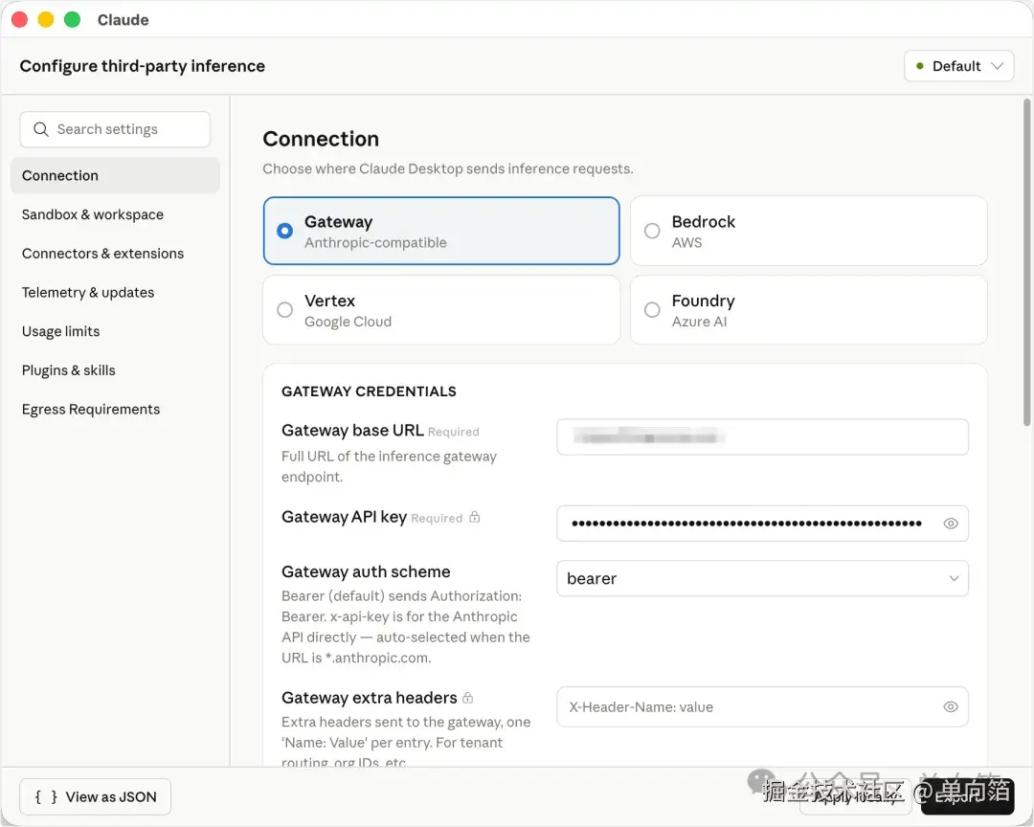This screenshot has width=1034, height=827.
Task: Open Egress Requirements settings
Action: coord(115,409)
